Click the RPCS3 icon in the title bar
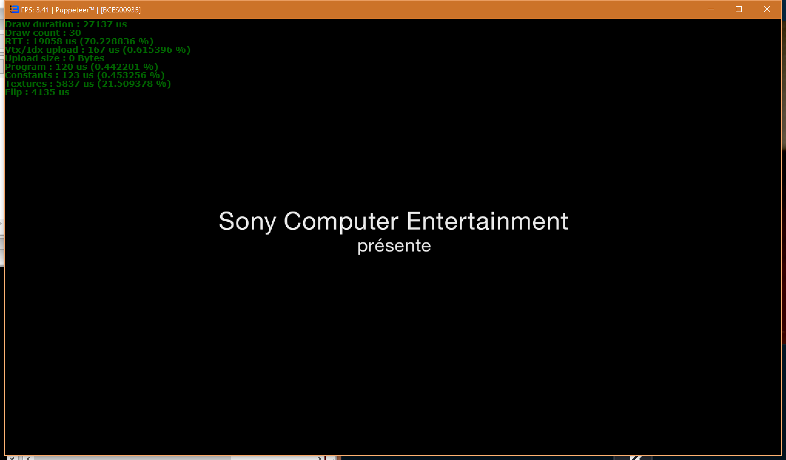 point(14,10)
